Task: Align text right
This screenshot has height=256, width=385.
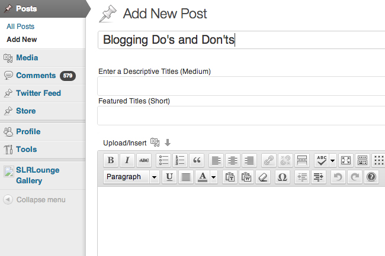Action: point(249,160)
